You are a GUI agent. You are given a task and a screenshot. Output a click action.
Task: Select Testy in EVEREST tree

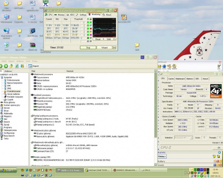6,138
